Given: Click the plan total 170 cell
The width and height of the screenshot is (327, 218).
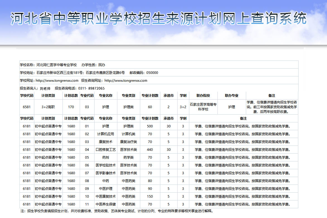Looking at the screenshot, I should point(71,107).
